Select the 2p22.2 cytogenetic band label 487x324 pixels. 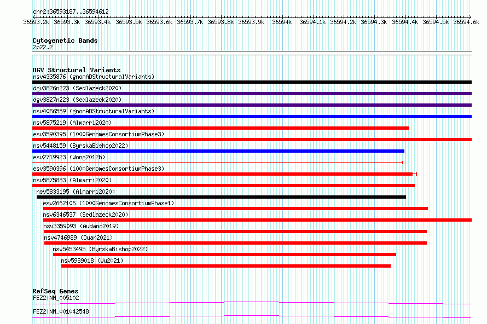[x=43, y=48]
